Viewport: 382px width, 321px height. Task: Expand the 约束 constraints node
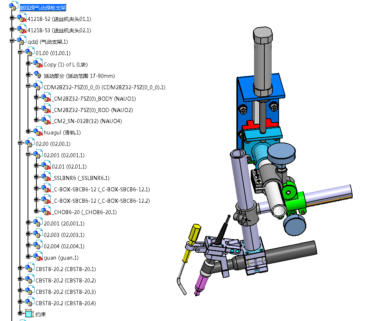(x=20, y=313)
